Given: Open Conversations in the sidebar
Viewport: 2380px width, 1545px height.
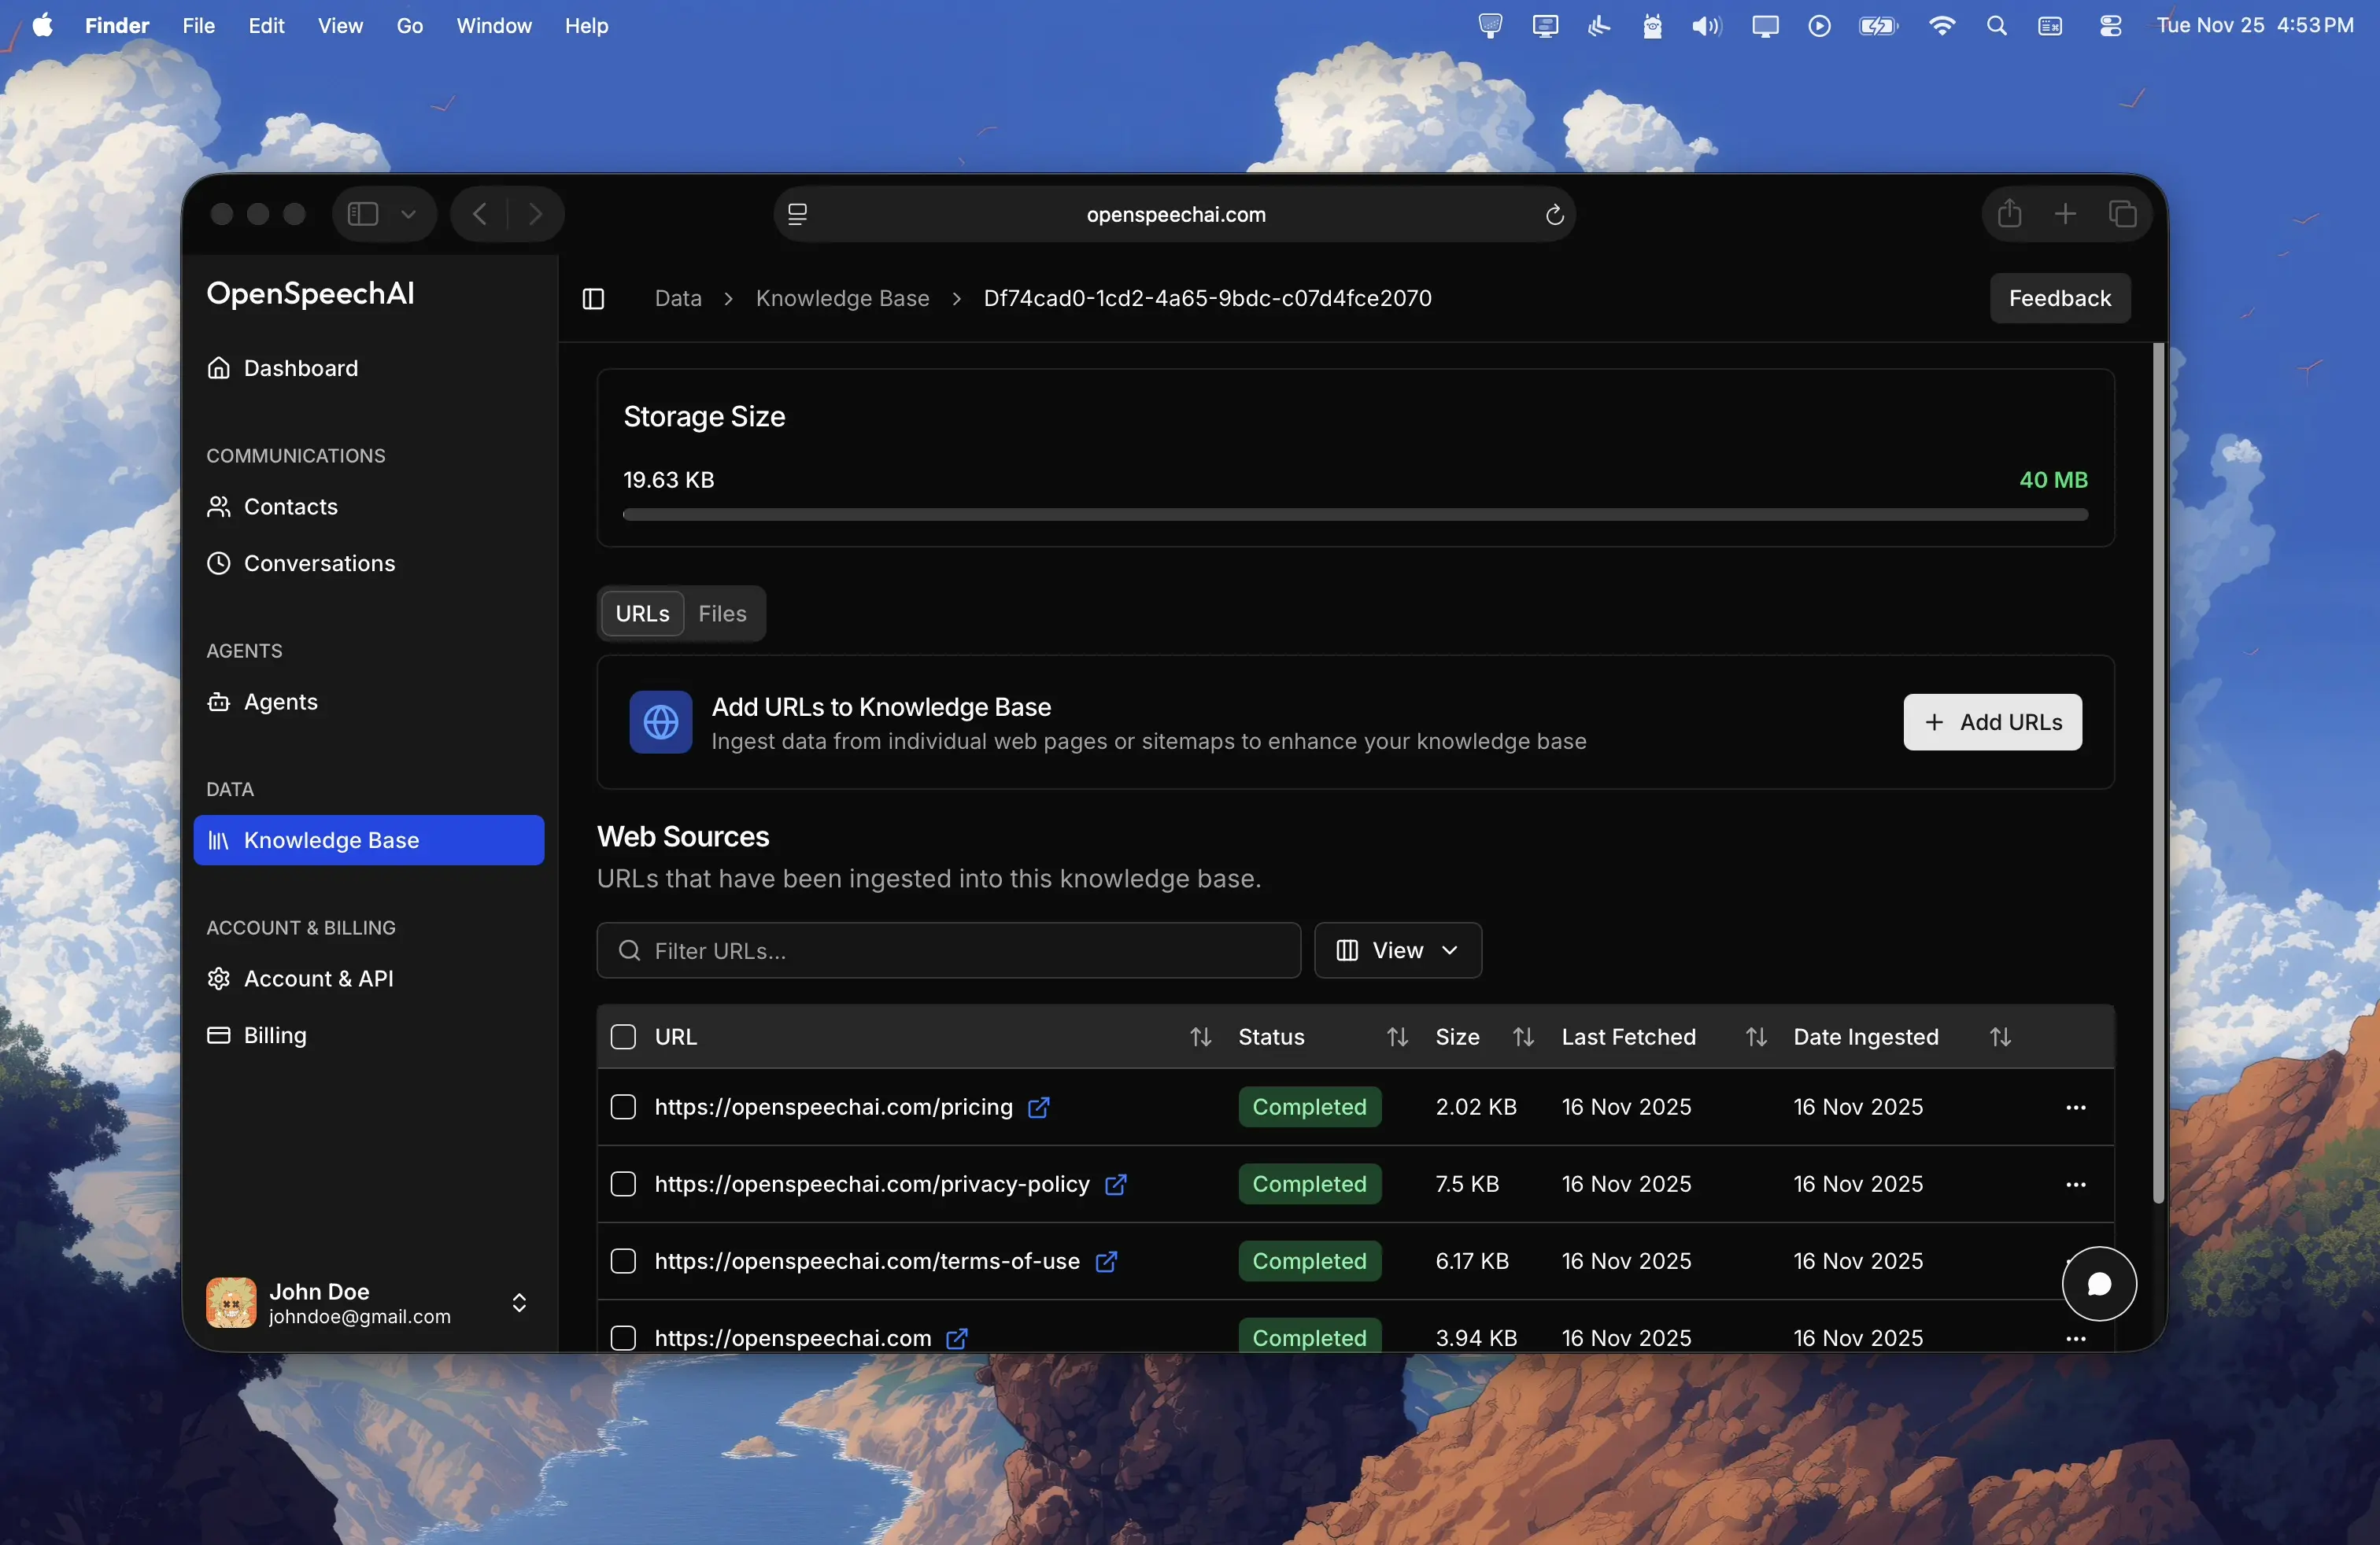Looking at the screenshot, I should 300,562.
